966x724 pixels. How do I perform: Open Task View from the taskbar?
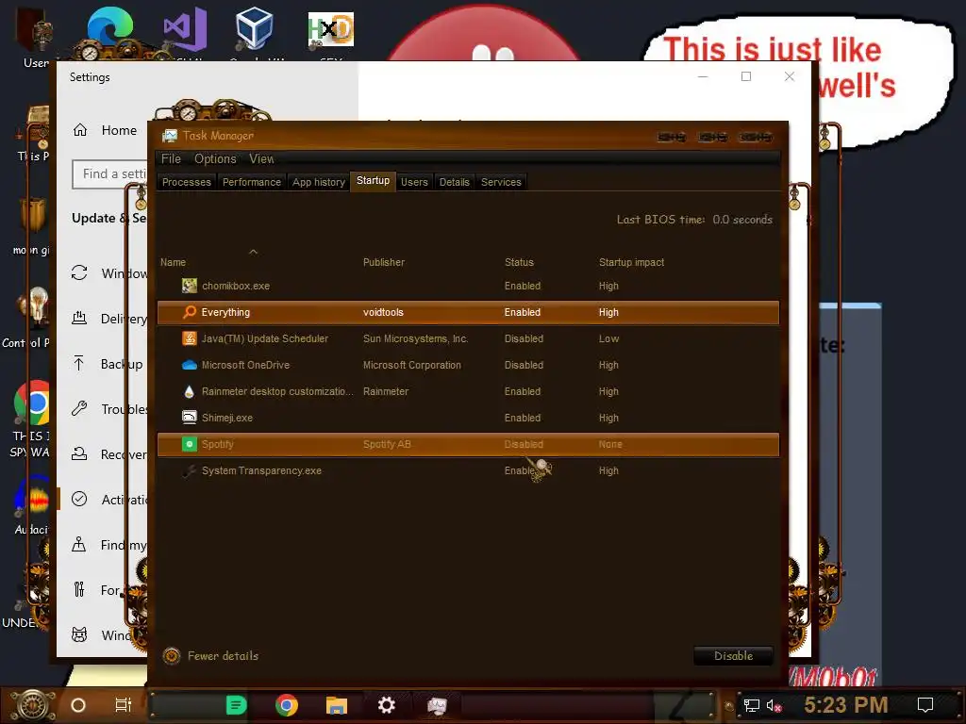123,705
